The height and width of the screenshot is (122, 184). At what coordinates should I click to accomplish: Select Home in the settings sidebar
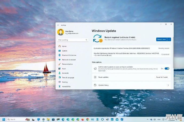[x=64, y=46]
